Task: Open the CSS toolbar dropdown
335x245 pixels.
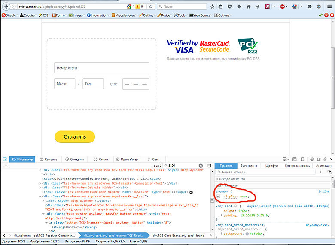Action: pyautogui.click(x=44, y=15)
